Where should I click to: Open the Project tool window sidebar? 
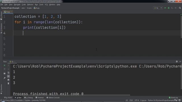(x=1, y=16)
